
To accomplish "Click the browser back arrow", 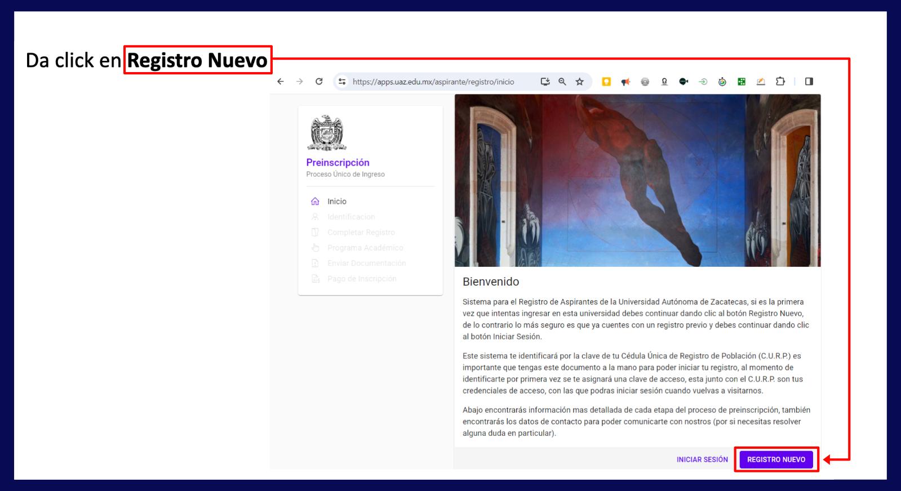I will 281,82.
